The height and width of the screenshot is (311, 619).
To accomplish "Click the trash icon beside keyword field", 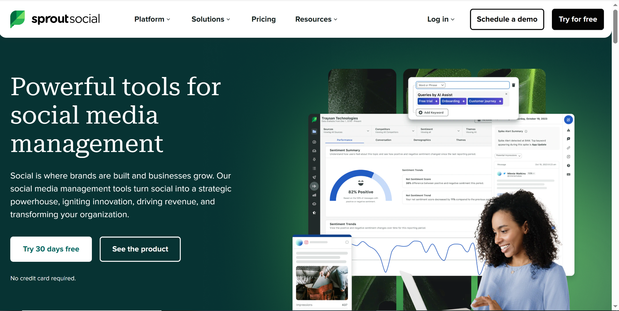I will (513, 85).
